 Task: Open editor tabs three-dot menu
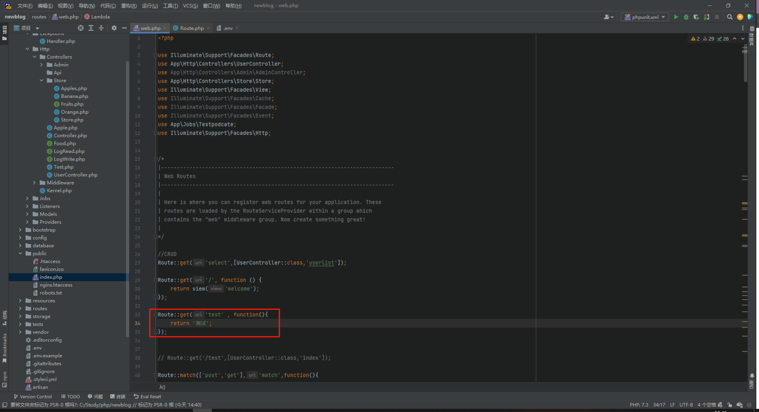743,28
